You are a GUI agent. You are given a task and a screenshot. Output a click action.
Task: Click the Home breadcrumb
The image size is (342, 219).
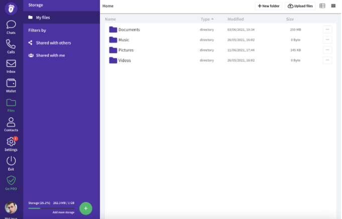pyautogui.click(x=108, y=6)
